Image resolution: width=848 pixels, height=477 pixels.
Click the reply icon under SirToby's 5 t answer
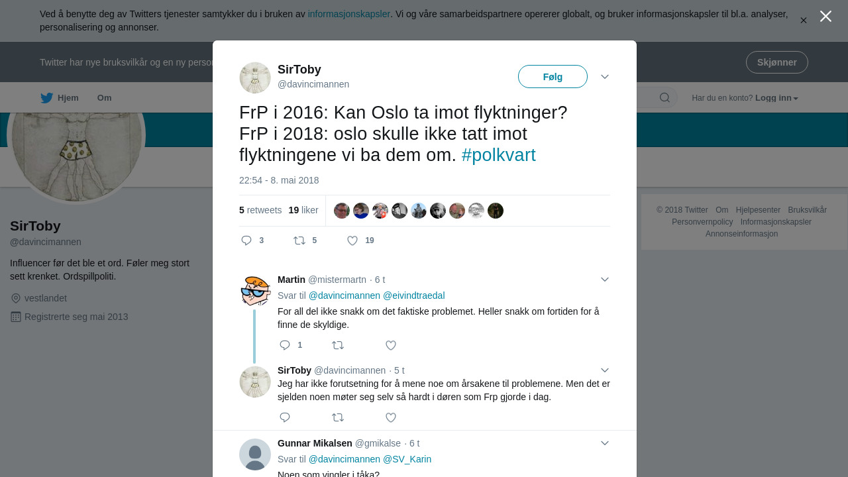[x=285, y=417]
